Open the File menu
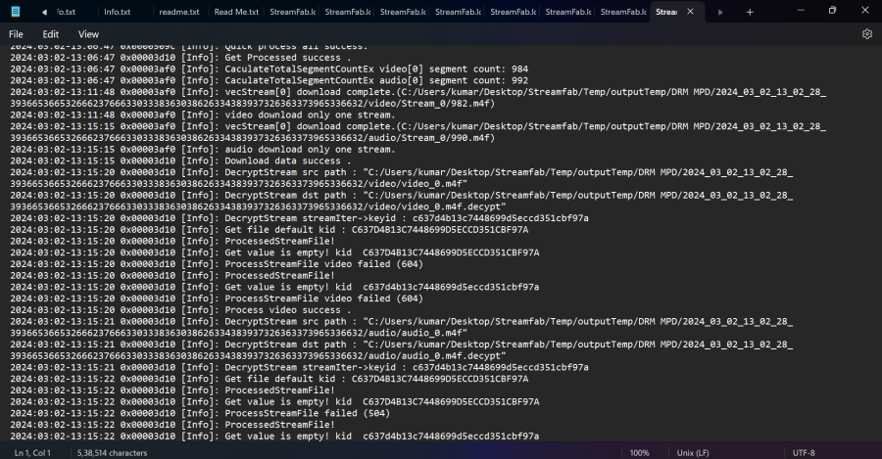The height and width of the screenshot is (459, 882). pyautogui.click(x=16, y=34)
